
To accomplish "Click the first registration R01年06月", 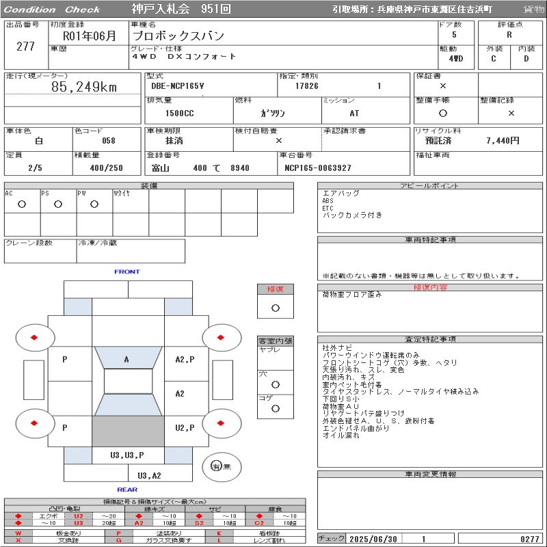I will [90, 36].
